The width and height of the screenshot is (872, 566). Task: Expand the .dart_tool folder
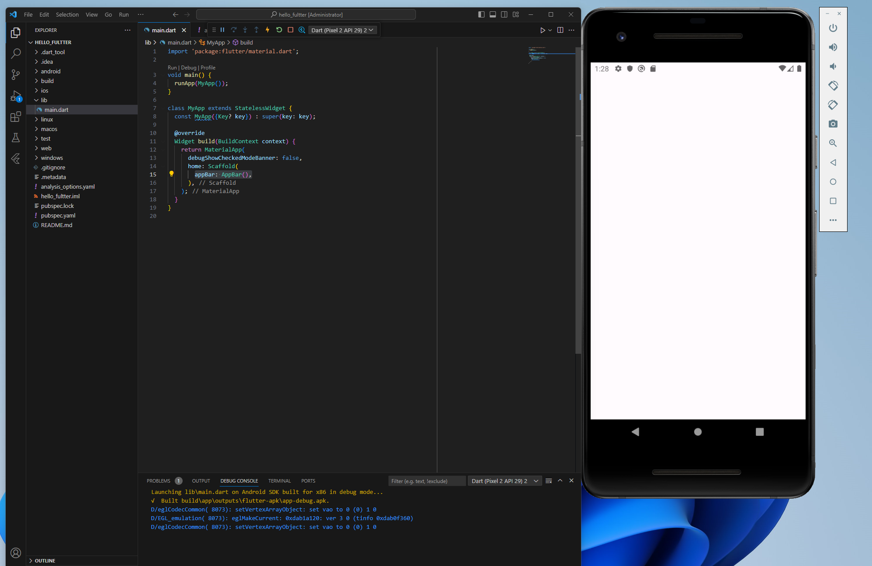(x=36, y=52)
